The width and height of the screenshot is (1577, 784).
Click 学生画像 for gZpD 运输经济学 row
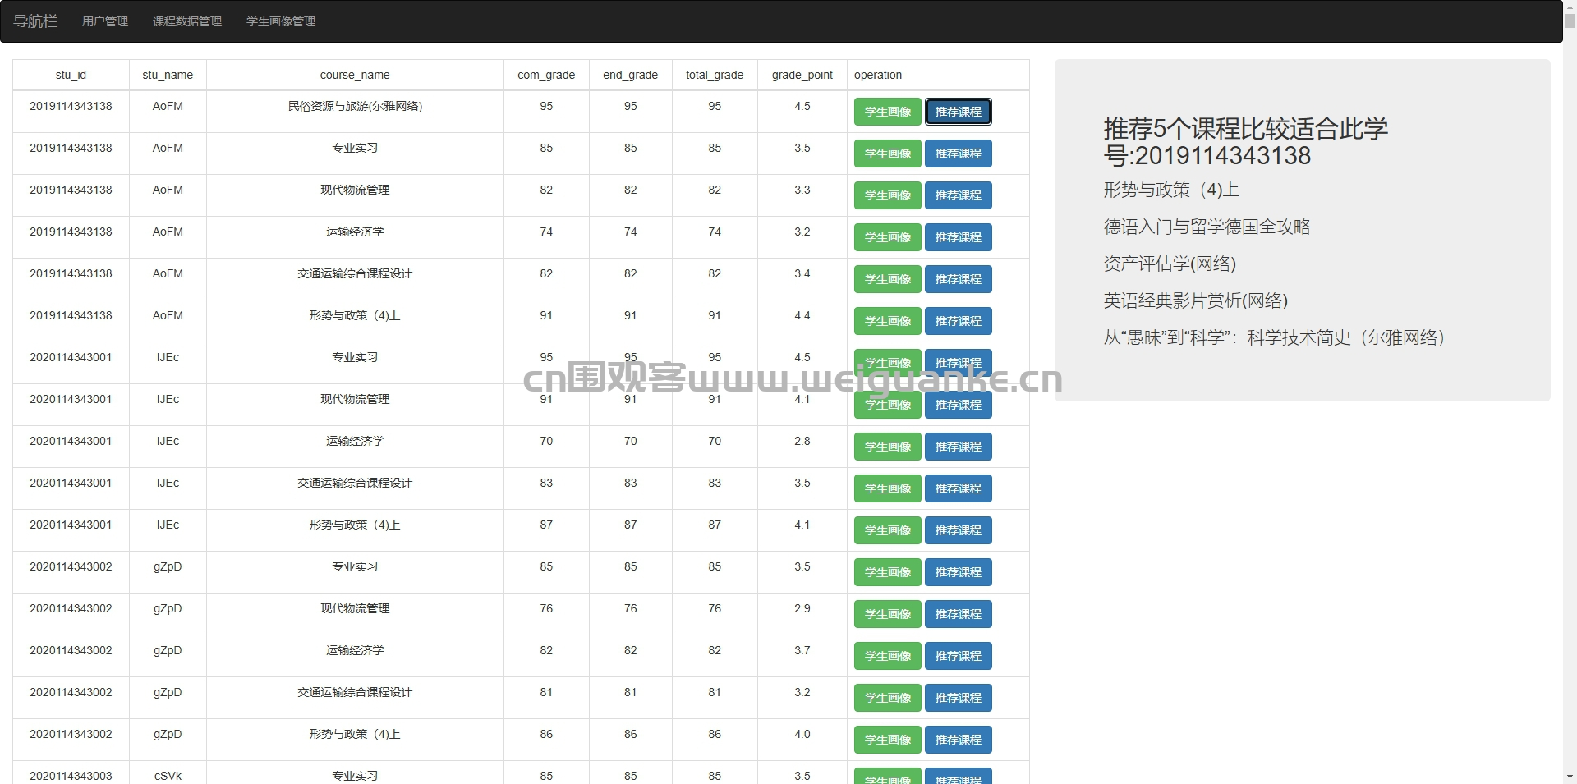(x=888, y=656)
